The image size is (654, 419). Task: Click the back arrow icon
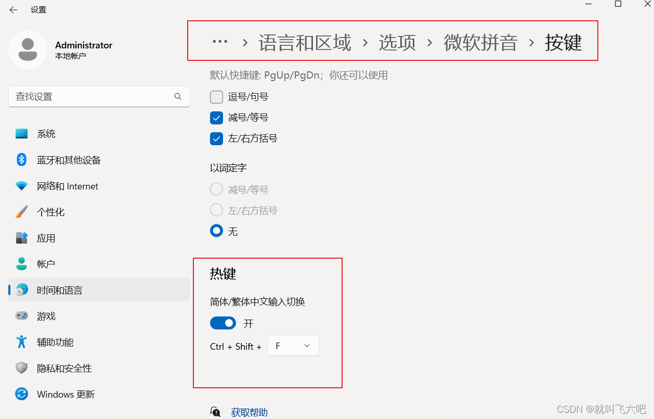tap(14, 10)
